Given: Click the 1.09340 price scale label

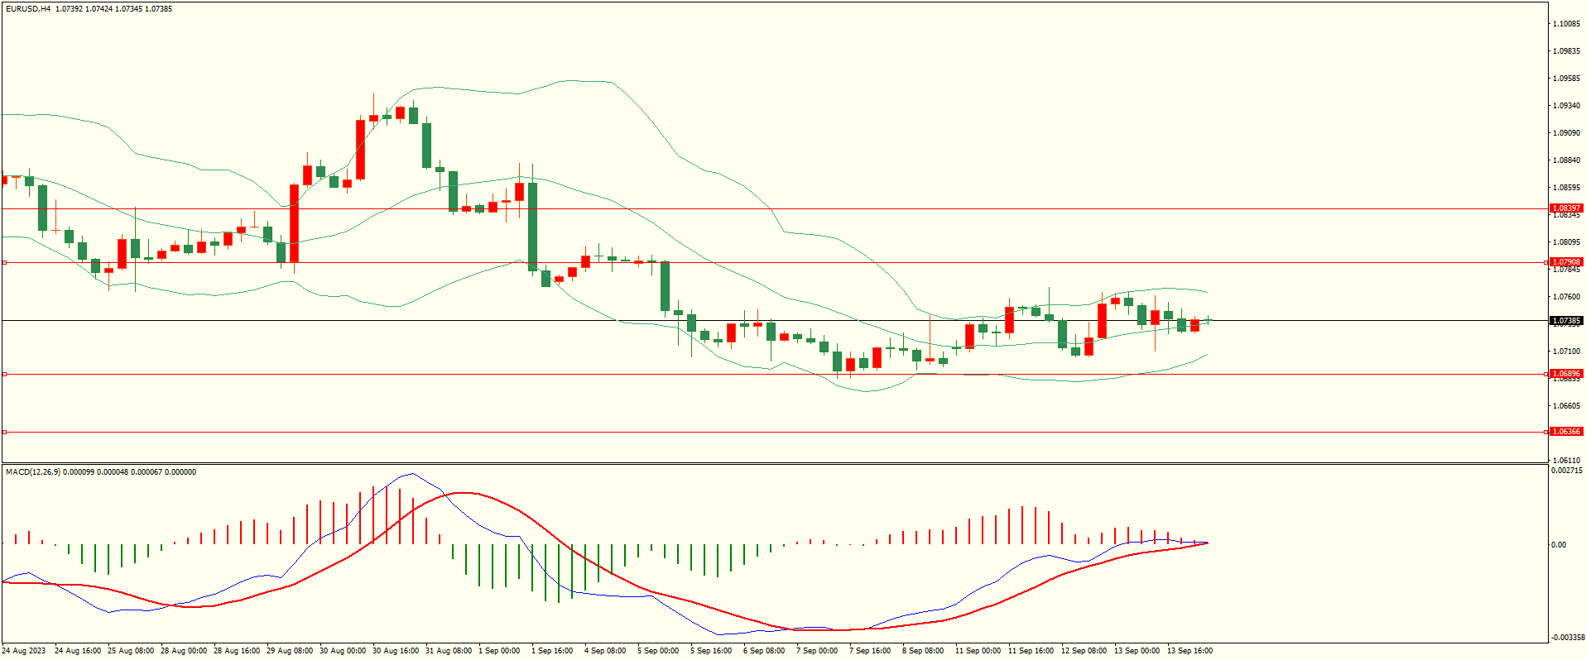Looking at the screenshot, I should pyautogui.click(x=1567, y=106).
